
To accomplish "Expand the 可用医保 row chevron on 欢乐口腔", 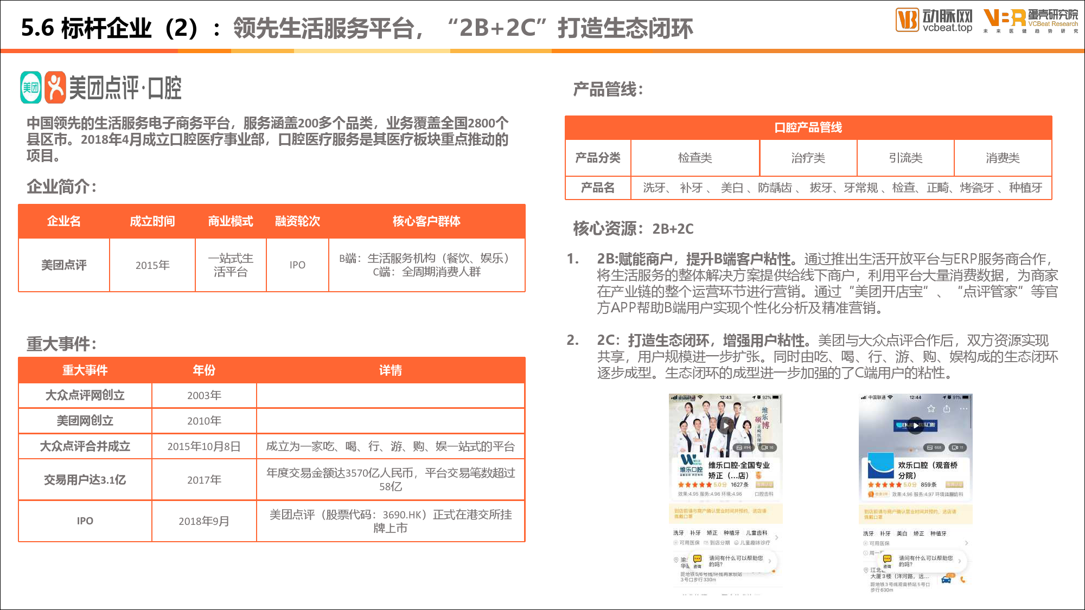I will pyautogui.click(x=966, y=543).
